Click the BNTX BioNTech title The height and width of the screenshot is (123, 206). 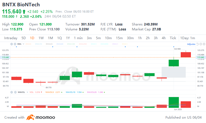click(21, 5)
